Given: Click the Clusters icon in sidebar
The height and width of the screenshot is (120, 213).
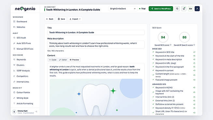Looking at the screenshot, I should coord(14,65).
